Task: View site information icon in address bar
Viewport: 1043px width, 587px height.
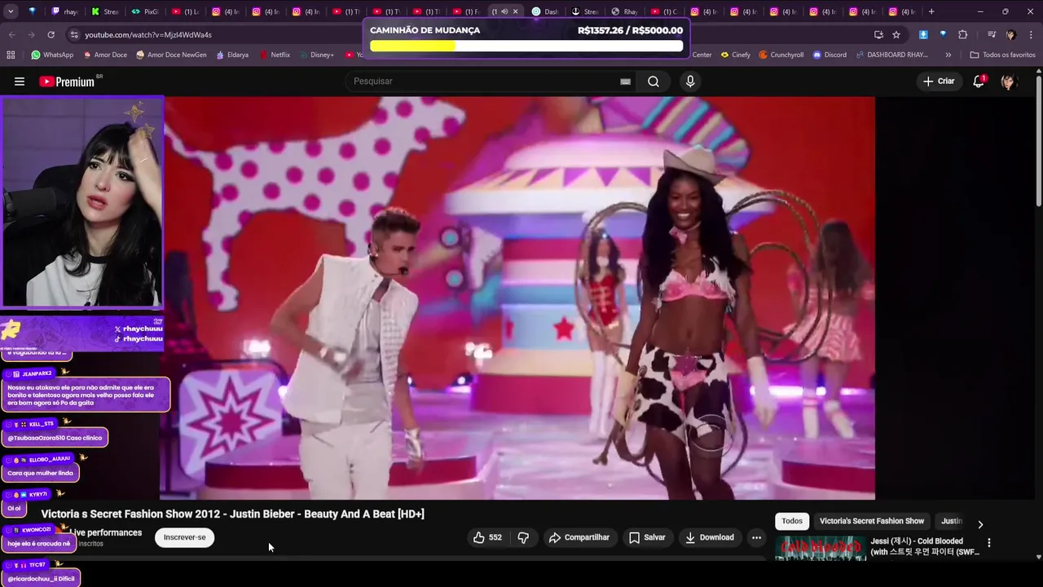Action: 74,34
